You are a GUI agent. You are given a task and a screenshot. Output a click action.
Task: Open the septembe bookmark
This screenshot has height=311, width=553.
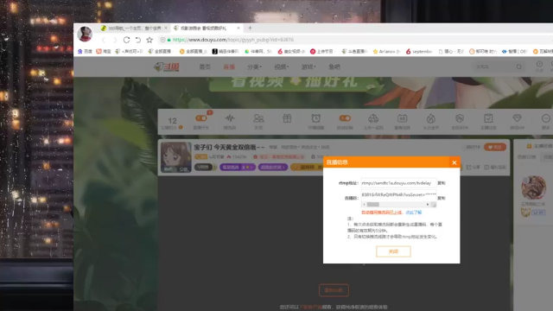click(x=419, y=52)
